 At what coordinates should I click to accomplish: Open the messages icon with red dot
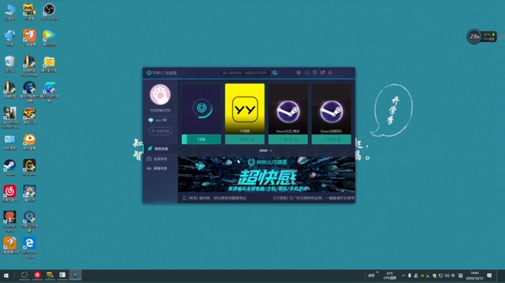click(x=322, y=73)
